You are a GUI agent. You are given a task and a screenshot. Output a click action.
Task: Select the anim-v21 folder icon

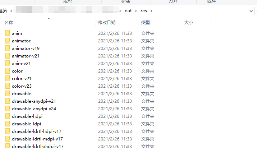coord(8,63)
